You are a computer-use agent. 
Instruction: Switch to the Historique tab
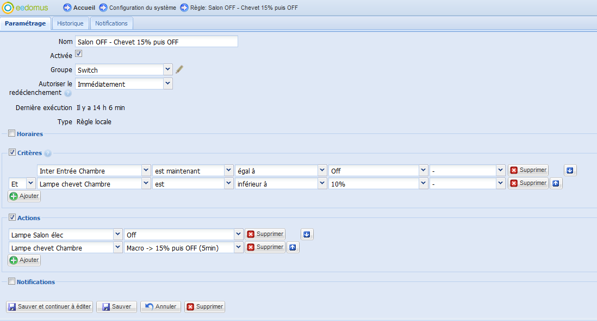(x=70, y=24)
